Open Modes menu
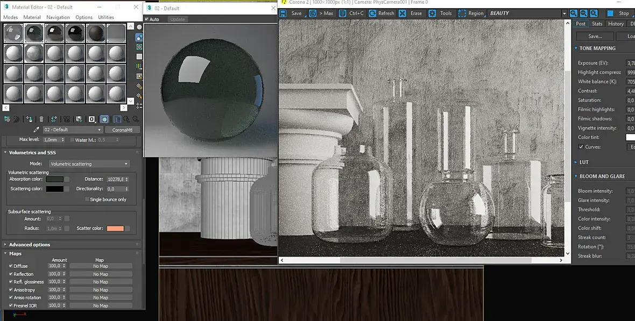635x321 pixels. pos(11,17)
